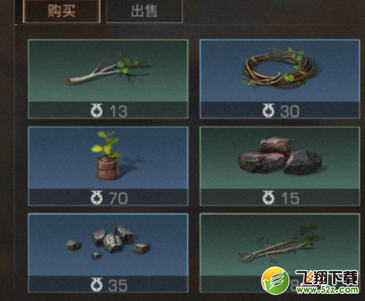365x301 pixels.
Task: Select the gray stone chunks item
Action: (x=108, y=253)
